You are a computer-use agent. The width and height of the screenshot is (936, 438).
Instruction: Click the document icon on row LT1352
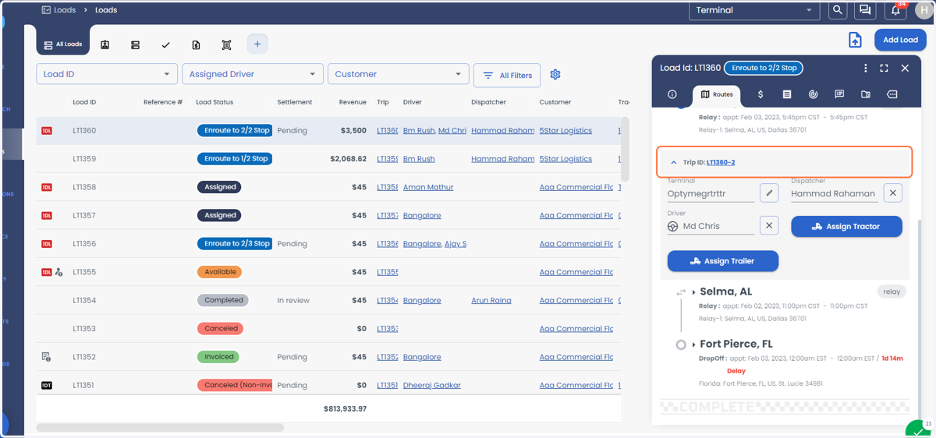[46, 357]
